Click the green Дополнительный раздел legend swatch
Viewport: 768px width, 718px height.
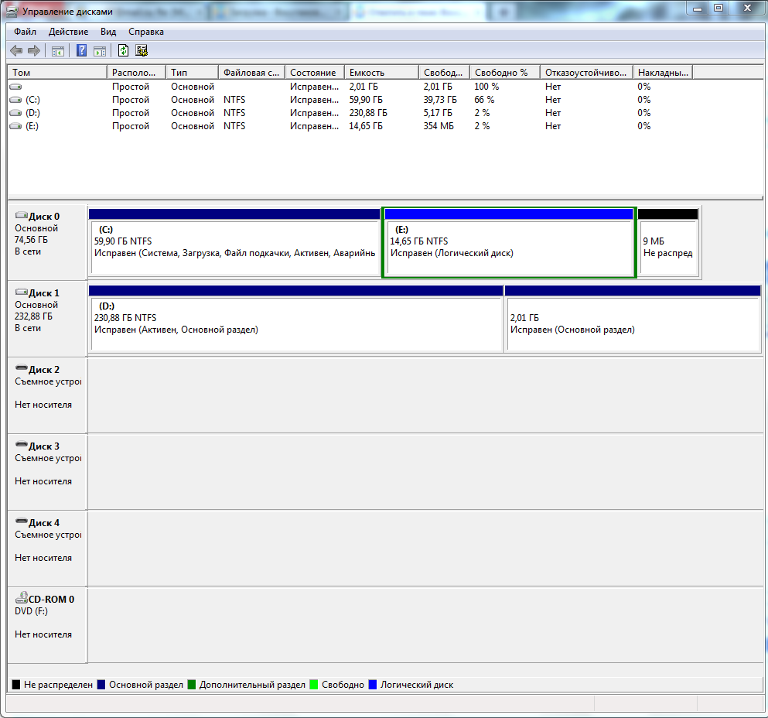pyautogui.click(x=192, y=685)
